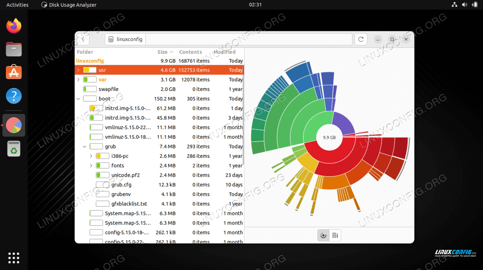This screenshot has width=483, height=270.
Task: Sort by the Modified column header
Action: (225, 52)
